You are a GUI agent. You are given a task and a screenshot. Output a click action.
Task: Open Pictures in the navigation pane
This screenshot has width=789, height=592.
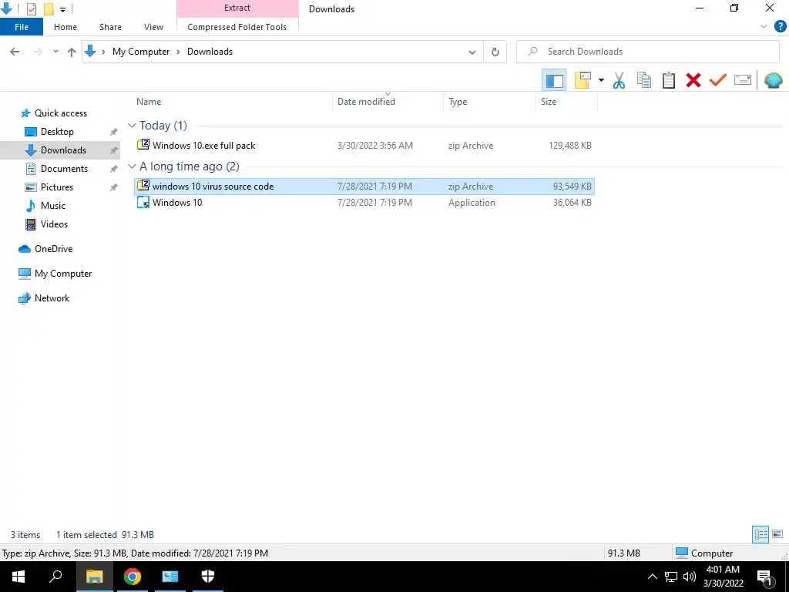57,187
